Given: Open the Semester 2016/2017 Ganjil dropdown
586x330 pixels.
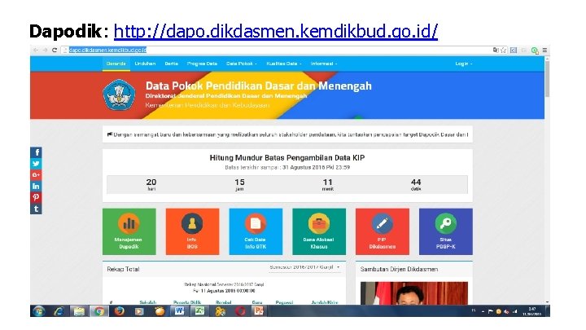Looking at the screenshot, I should click(304, 267).
